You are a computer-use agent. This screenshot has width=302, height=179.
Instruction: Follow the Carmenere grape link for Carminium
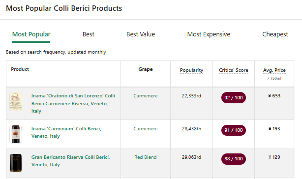146,128
